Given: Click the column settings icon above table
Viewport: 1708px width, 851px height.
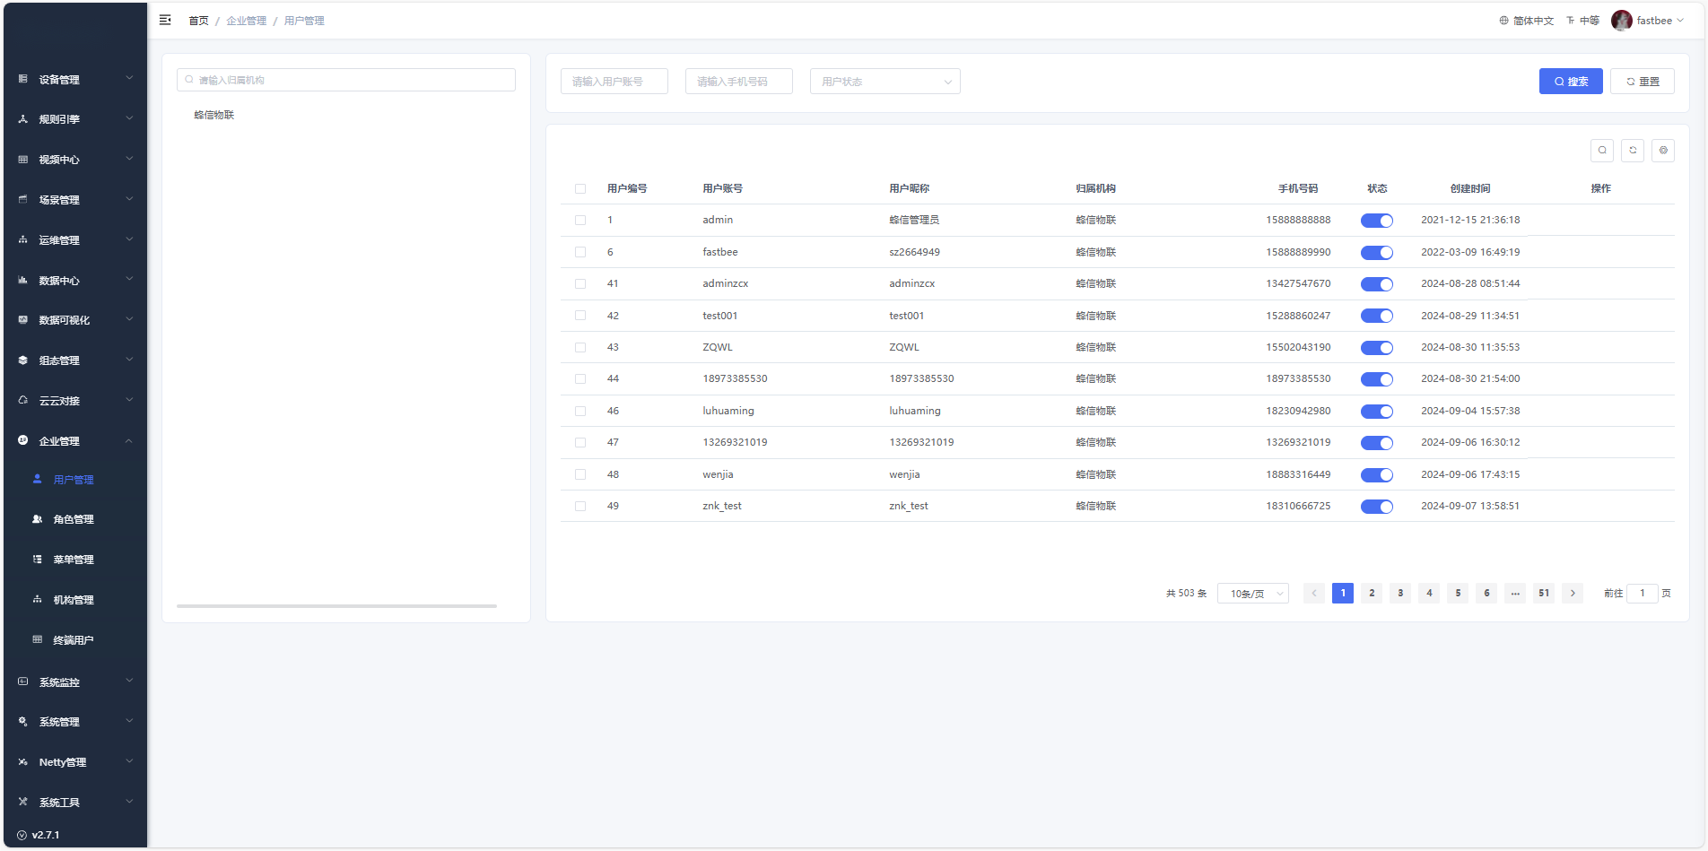Looking at the screenshot, I should click(1663, 151).
